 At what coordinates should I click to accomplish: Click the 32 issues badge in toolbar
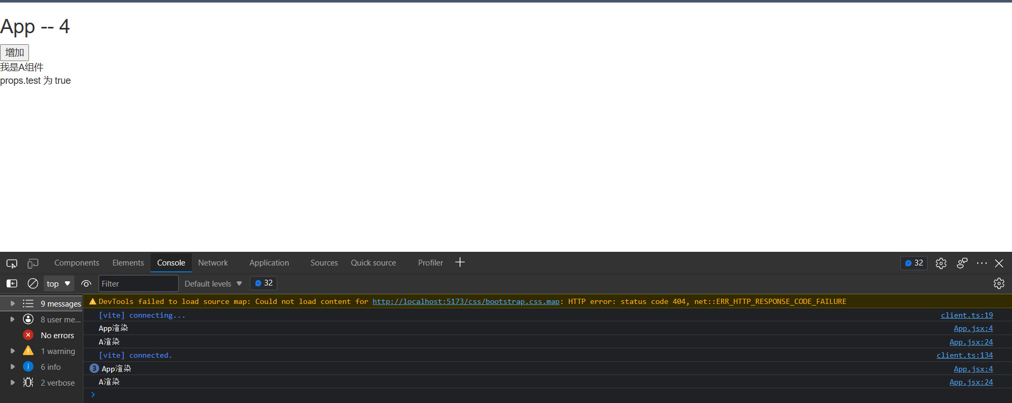(914, 263)
